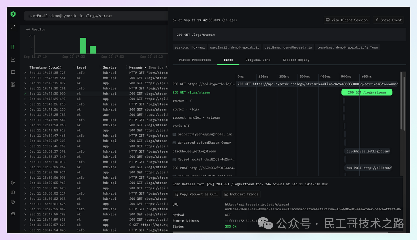417x240 pixels.
Task: Expand log row Sep 11 19:42:29.497
Action: coord(25,99)
